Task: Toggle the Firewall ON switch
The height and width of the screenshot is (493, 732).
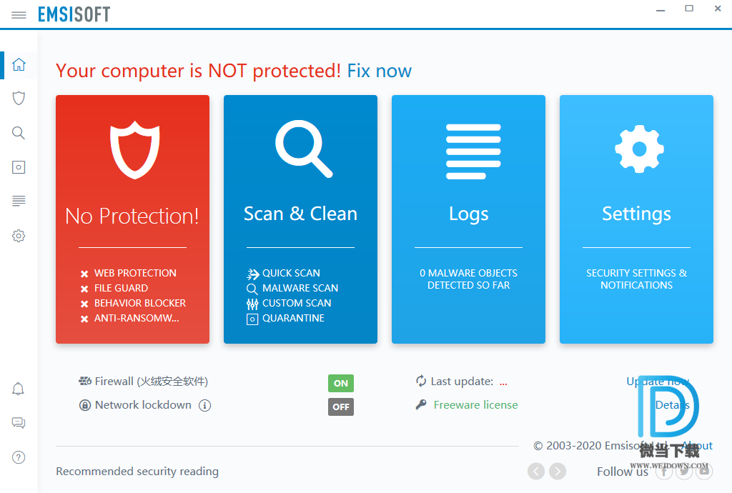Action: point(341,384)
